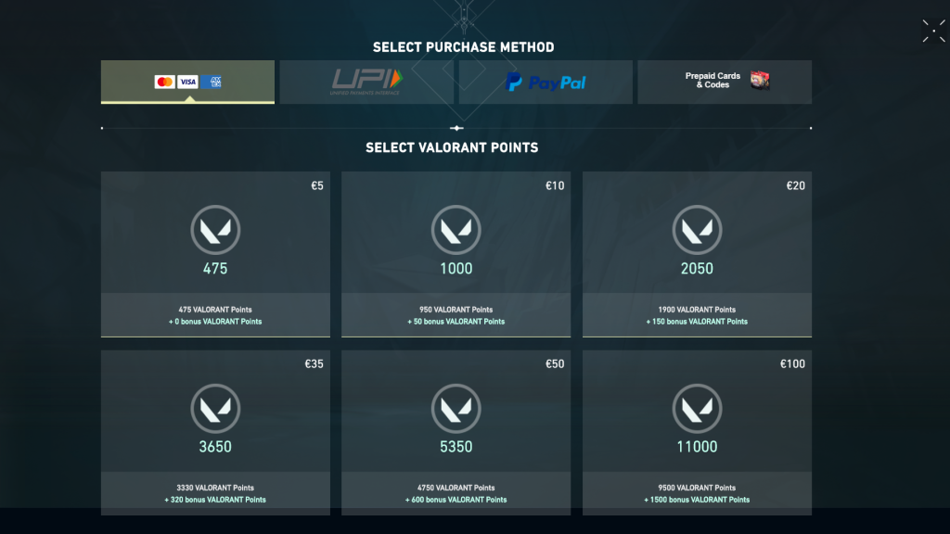Open the Prepaid Cards & Codes option
The image size is (950, 534).
point(712,81)
